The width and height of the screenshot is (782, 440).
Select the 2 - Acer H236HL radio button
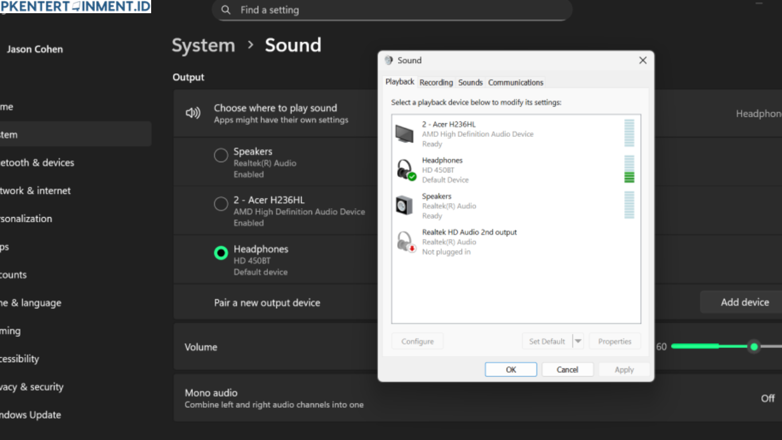tap(220, 203)
